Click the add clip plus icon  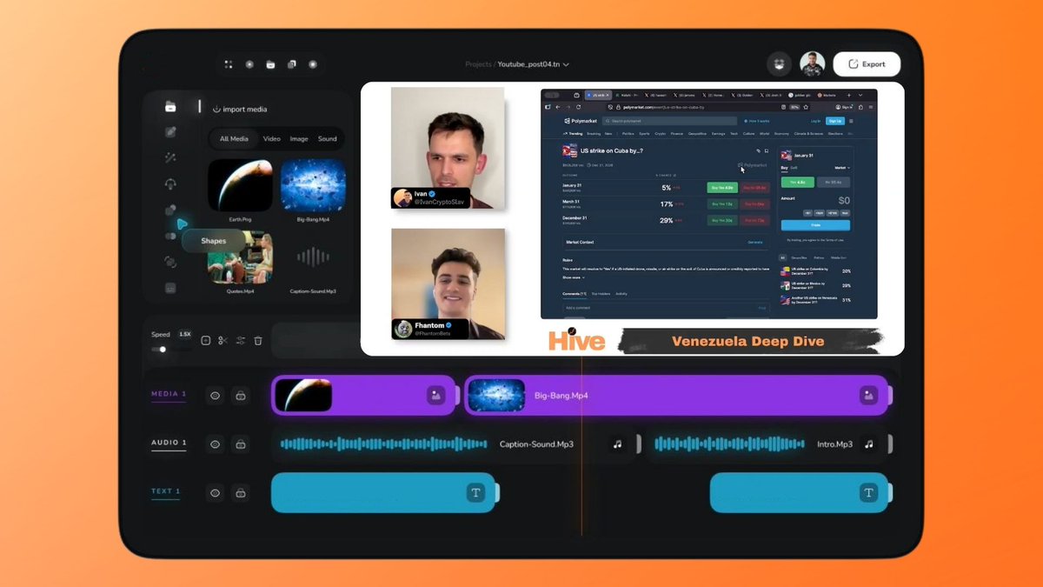206,340
